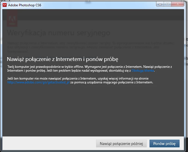This screenshot has height=152, width=188.
Task: Maximize the Adobe Photoshop CS6 window
Action: point(168,4)
